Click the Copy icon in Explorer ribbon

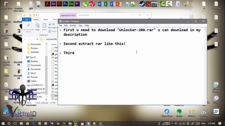(37, 27)
